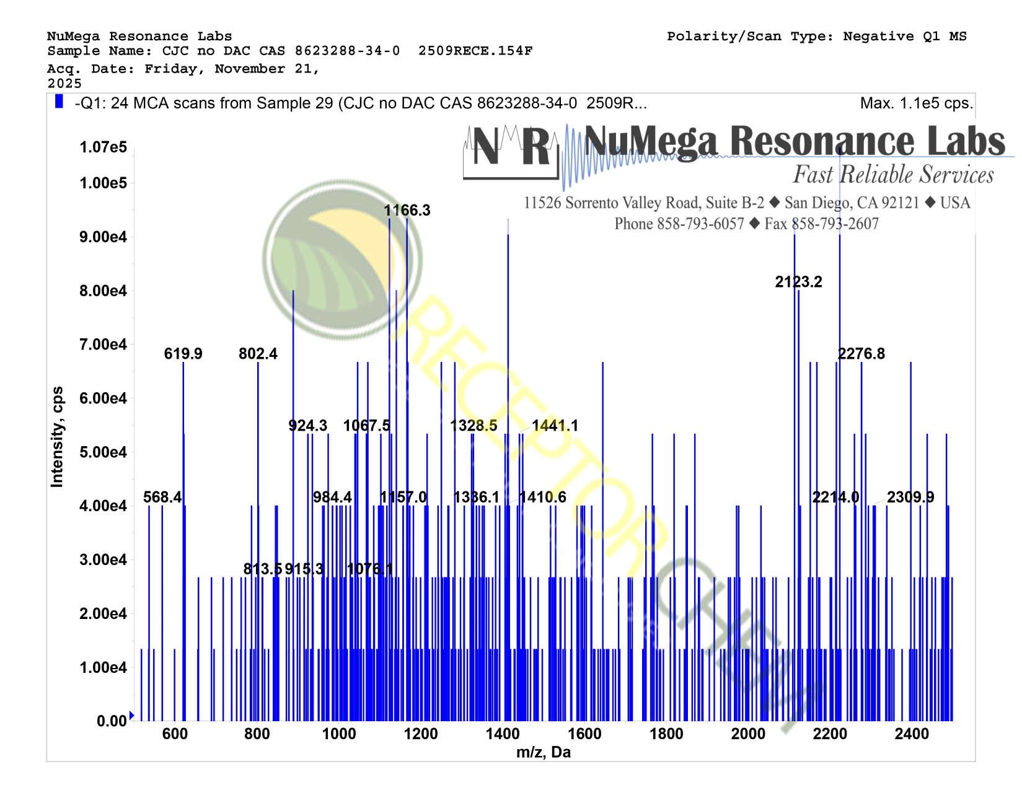
Task: Click the Phone 858-793-6057 contact text
Action: coord(679,224)
